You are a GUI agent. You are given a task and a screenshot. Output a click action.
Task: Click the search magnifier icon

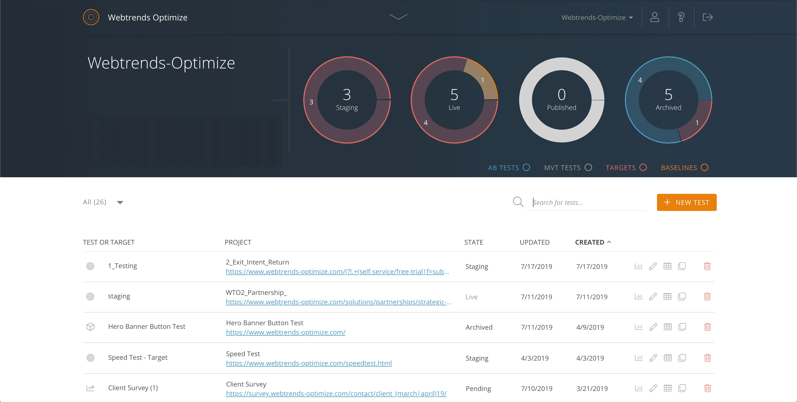click(518, 202)
